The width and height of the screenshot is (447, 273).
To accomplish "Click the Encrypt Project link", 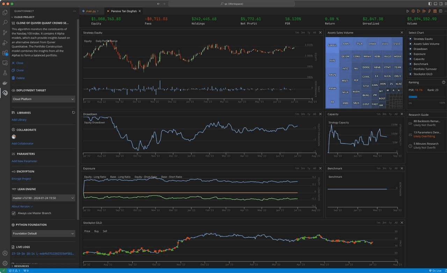I will pyautogui.click(x=21, y=179).
